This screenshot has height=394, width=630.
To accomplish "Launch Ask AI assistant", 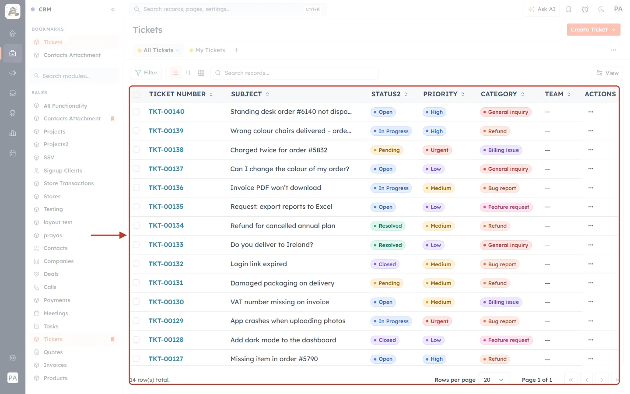I will (542, 9).
